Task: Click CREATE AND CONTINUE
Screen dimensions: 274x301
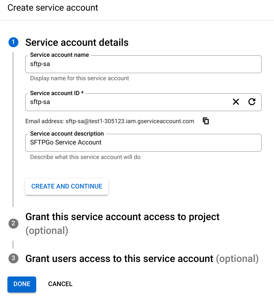Action: coord(66,186)
